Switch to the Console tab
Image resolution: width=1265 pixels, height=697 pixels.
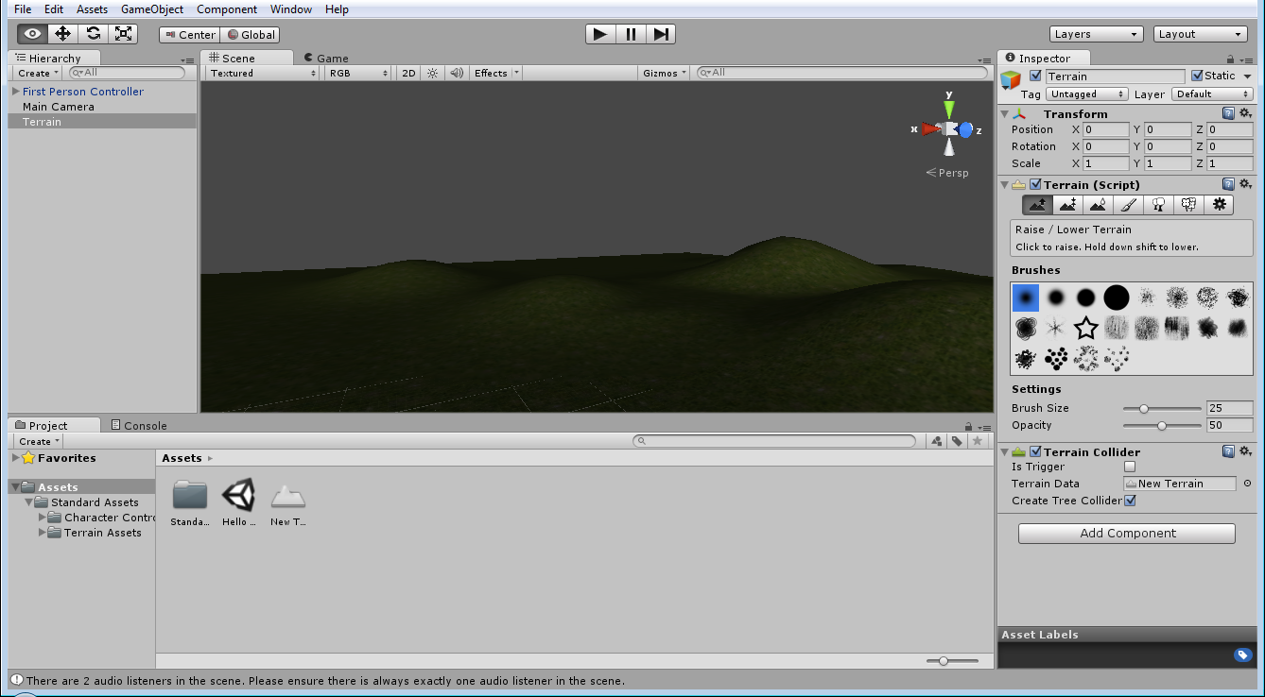pos(138,425)
